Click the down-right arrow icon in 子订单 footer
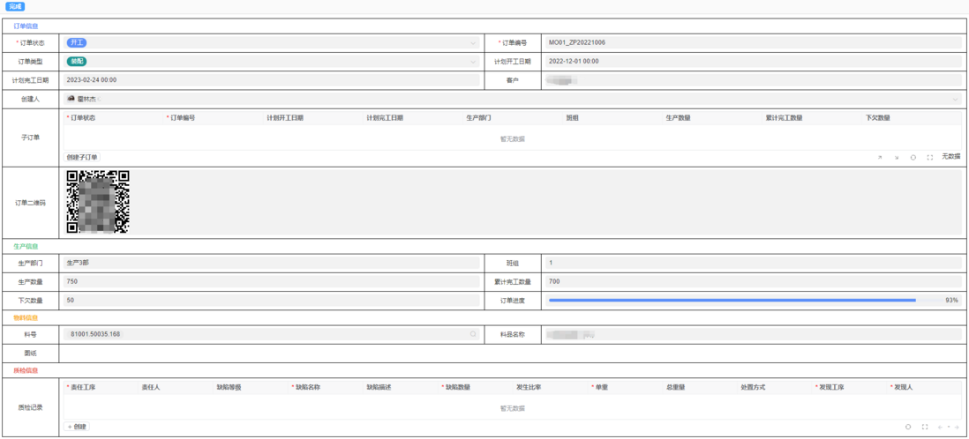 [896, 158]
